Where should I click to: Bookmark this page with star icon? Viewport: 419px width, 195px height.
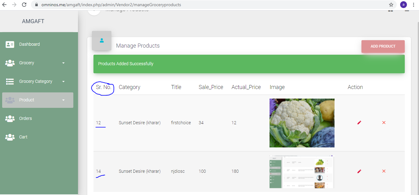click(x=391, y=5)
